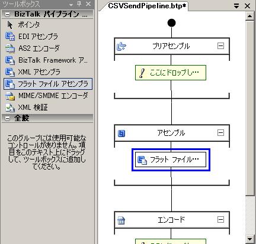Collapse the エンコード stage
The height and width of the screenshot is (244, 256).
point(220,219)
